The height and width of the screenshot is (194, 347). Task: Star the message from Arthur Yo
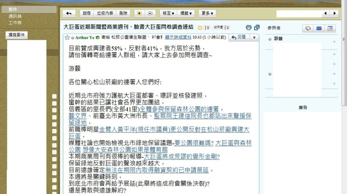tap(67, 37)
